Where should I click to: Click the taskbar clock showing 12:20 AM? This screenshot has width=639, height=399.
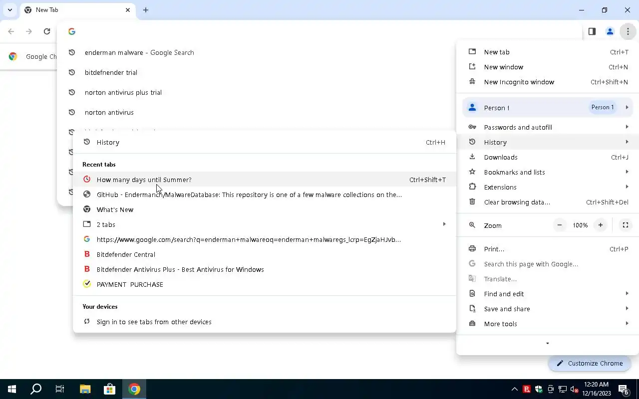[x=596, y=389]
